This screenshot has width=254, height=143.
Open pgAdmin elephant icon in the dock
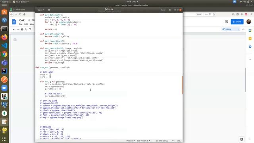pyautogui.click(x=4, y=105)
